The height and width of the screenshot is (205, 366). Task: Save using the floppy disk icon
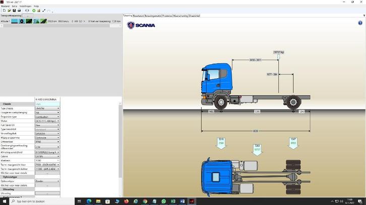14,11
